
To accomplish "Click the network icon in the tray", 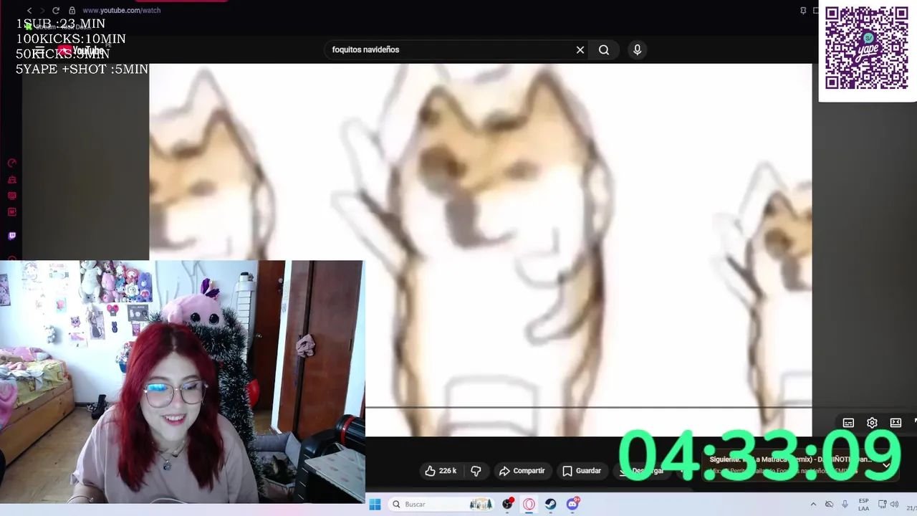I will (882, 505).
